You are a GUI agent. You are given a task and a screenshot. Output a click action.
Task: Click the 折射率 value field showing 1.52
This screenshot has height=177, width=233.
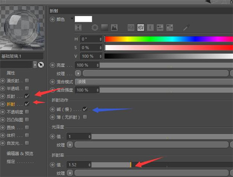(78, 165)
